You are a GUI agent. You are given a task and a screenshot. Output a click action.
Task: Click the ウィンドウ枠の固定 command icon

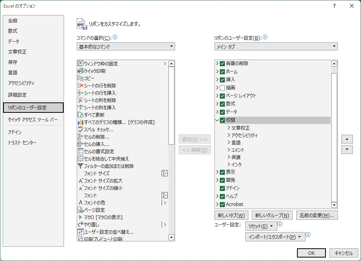pyautogui.click(x=80, y=64)
